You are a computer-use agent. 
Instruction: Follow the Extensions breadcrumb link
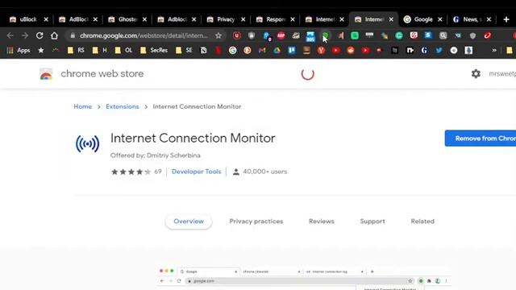tap(123, 106)
